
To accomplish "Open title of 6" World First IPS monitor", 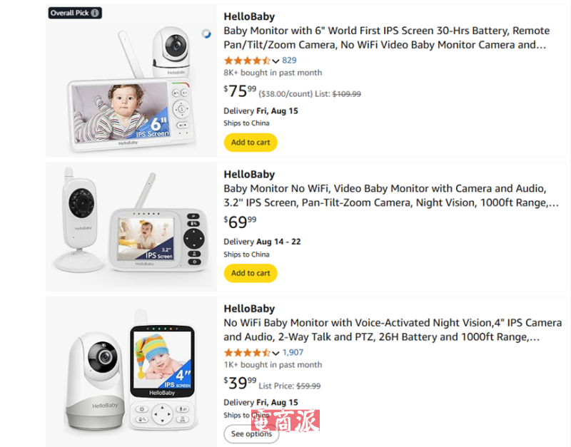I will click(x=386, y=38).
